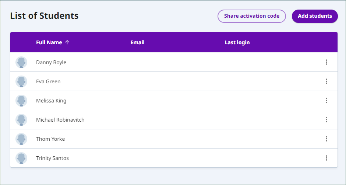The width and height of the screenshot is (346, 185).
Task: Open the kebab menu for Thom Yorke
Action: click(x=326, y=139)
